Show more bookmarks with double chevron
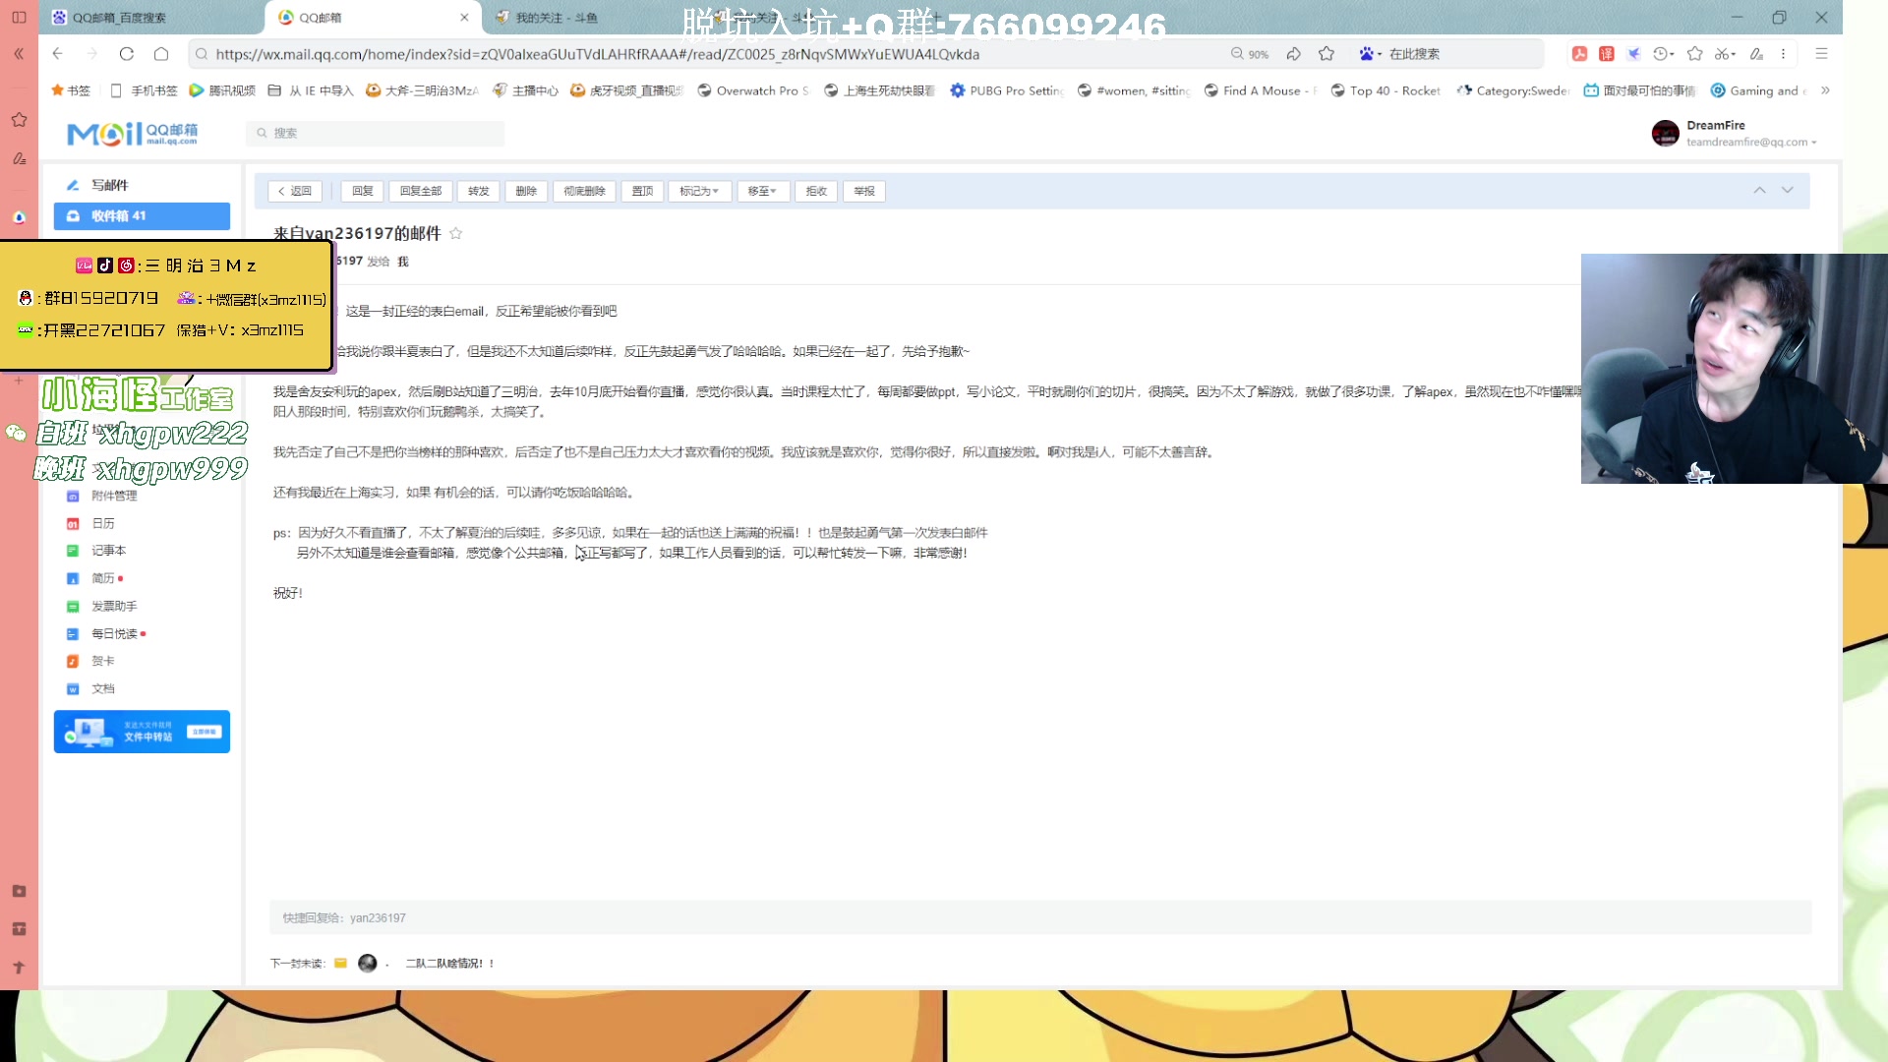Image resolution: width=1888 pixels, height=1062 pixels. tap(1825, 90)
